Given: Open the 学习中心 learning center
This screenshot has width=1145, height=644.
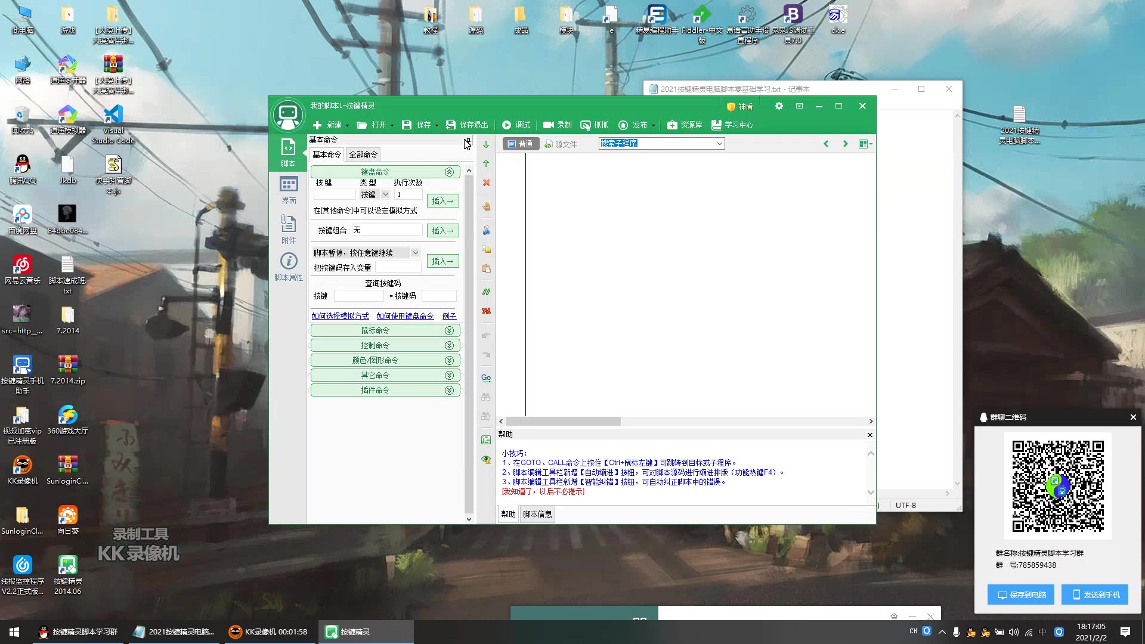Looking at the screenshot, I should click(x=732, y=125).
